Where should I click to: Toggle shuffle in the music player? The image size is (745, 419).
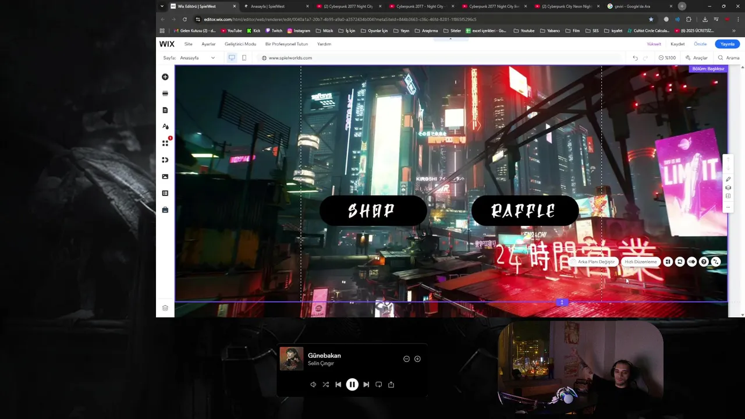325,385
